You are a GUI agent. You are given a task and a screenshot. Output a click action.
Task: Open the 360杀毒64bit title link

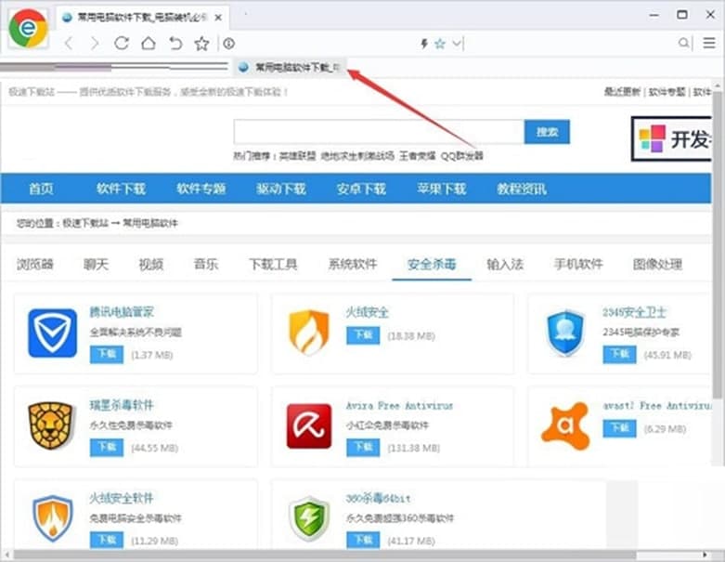point(378,498)
